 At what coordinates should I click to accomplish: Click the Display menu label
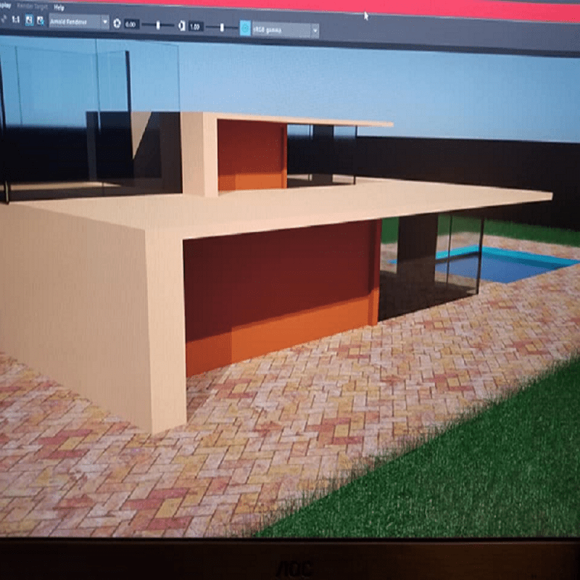6,3
